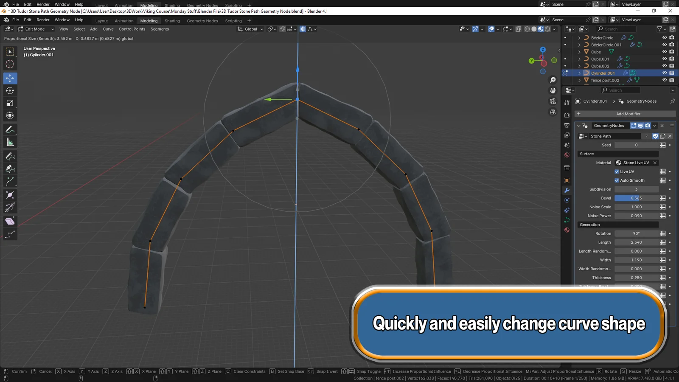Select the Modifier Properties wrench tab
679x382 pixels.
coord(567,191)
